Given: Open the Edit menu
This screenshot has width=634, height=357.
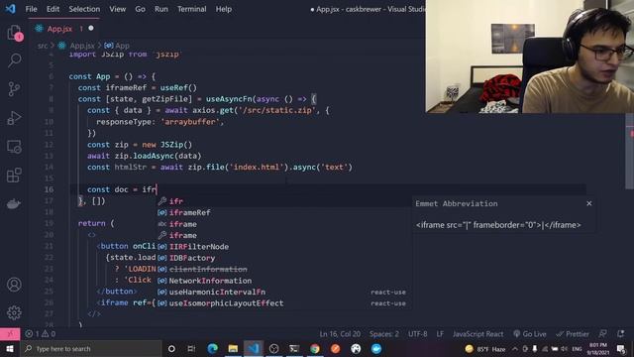Looking at the screenshot, I should (x=53, y=9).
